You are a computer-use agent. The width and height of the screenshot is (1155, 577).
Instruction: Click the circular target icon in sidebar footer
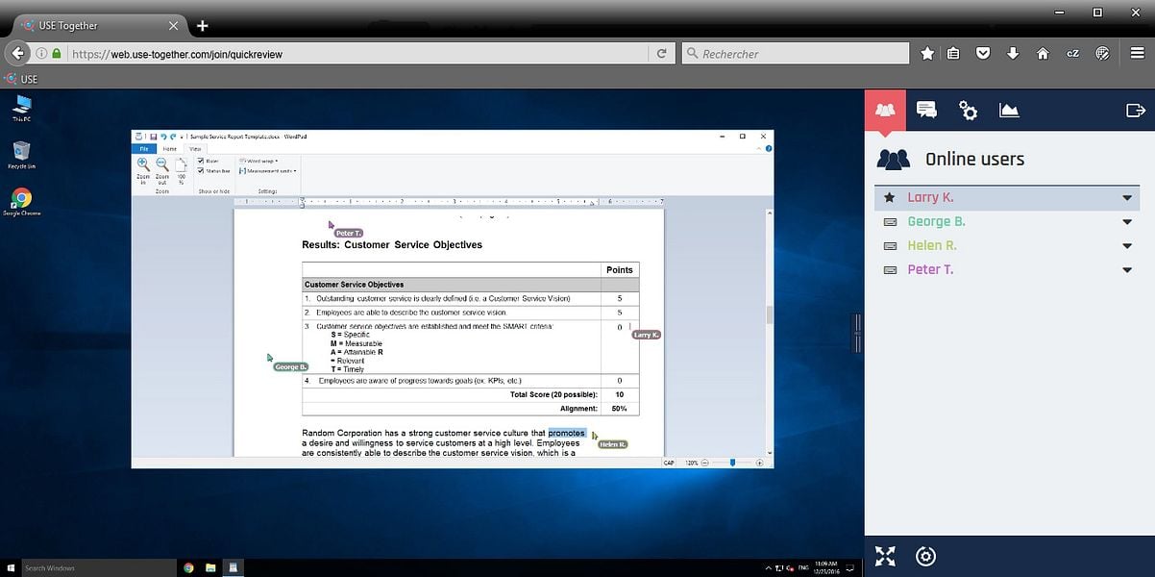[925, 556]
